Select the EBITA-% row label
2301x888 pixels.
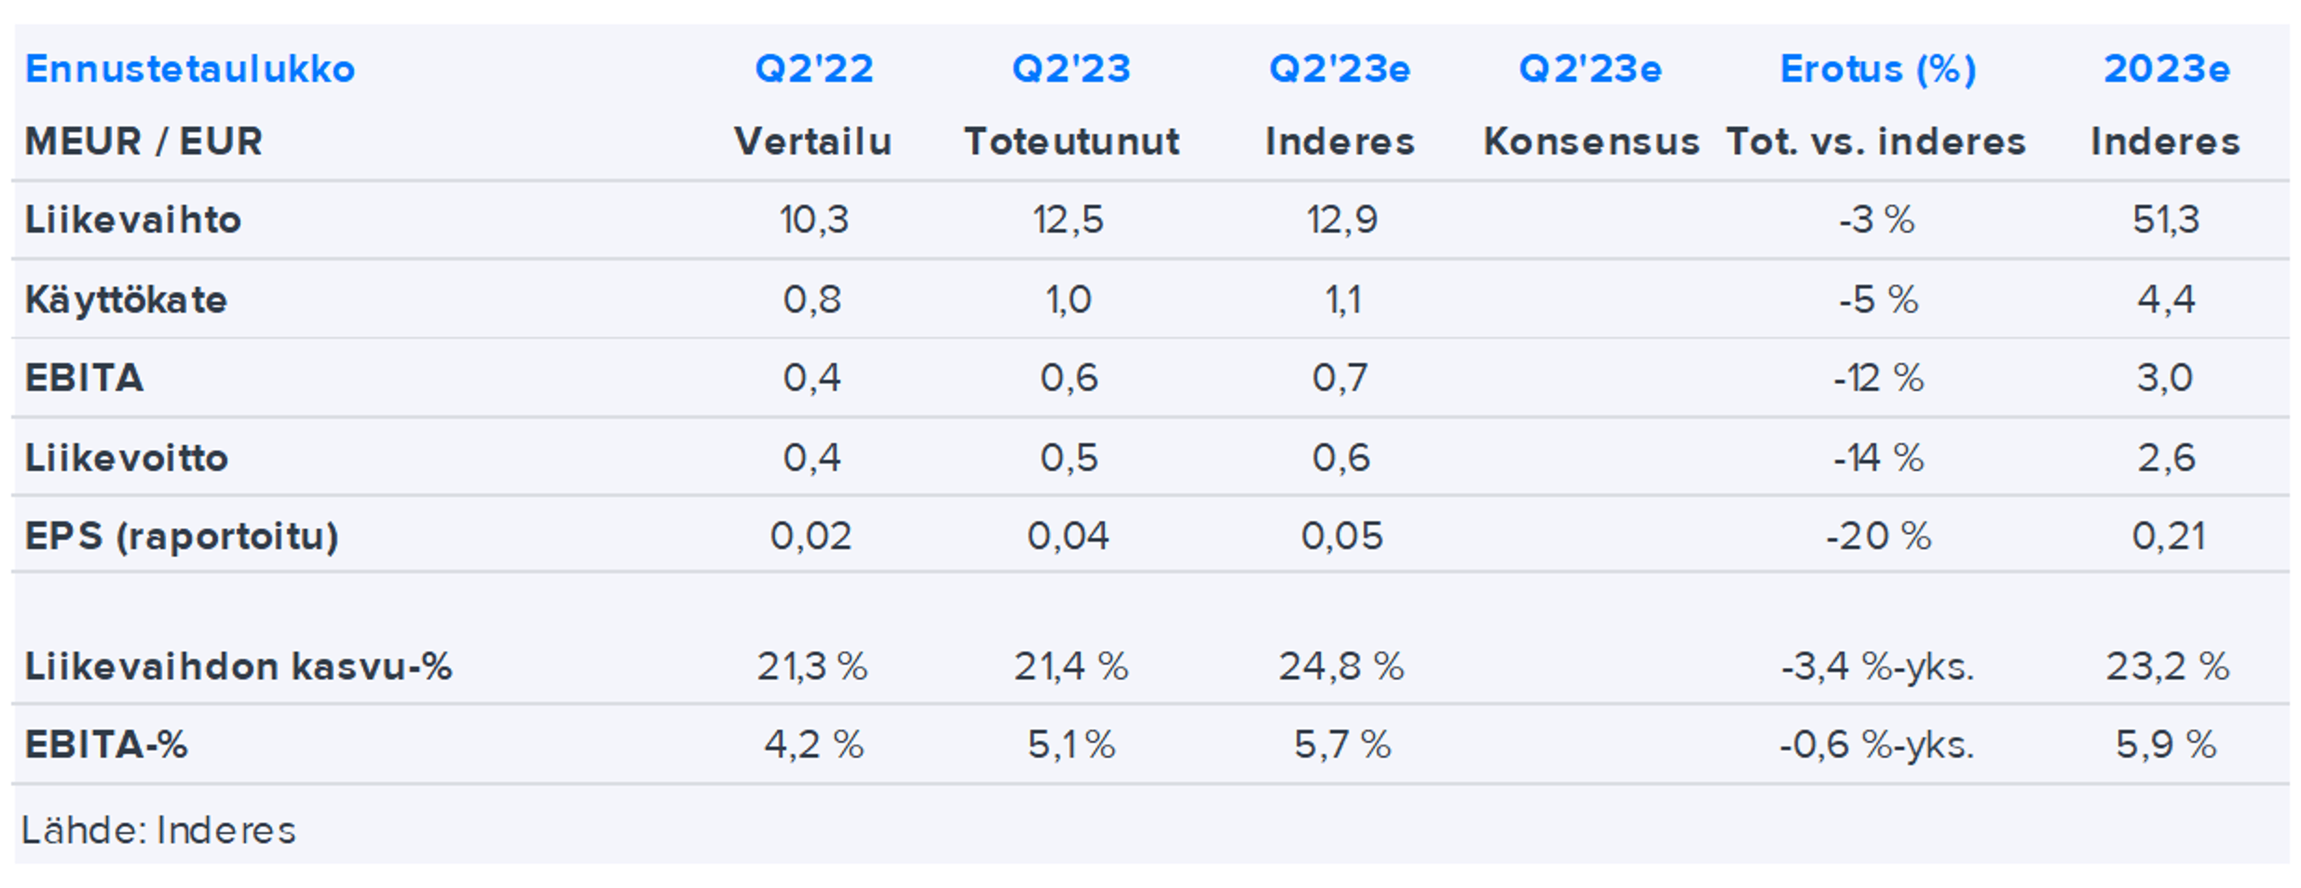(x=106, y=744)
